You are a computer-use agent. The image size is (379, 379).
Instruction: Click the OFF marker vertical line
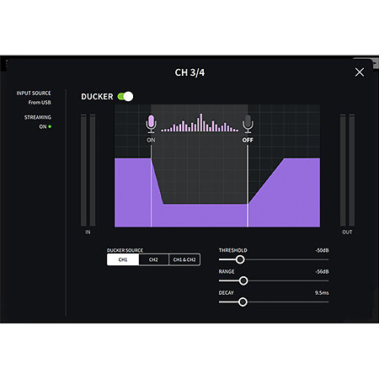(248, 186)
